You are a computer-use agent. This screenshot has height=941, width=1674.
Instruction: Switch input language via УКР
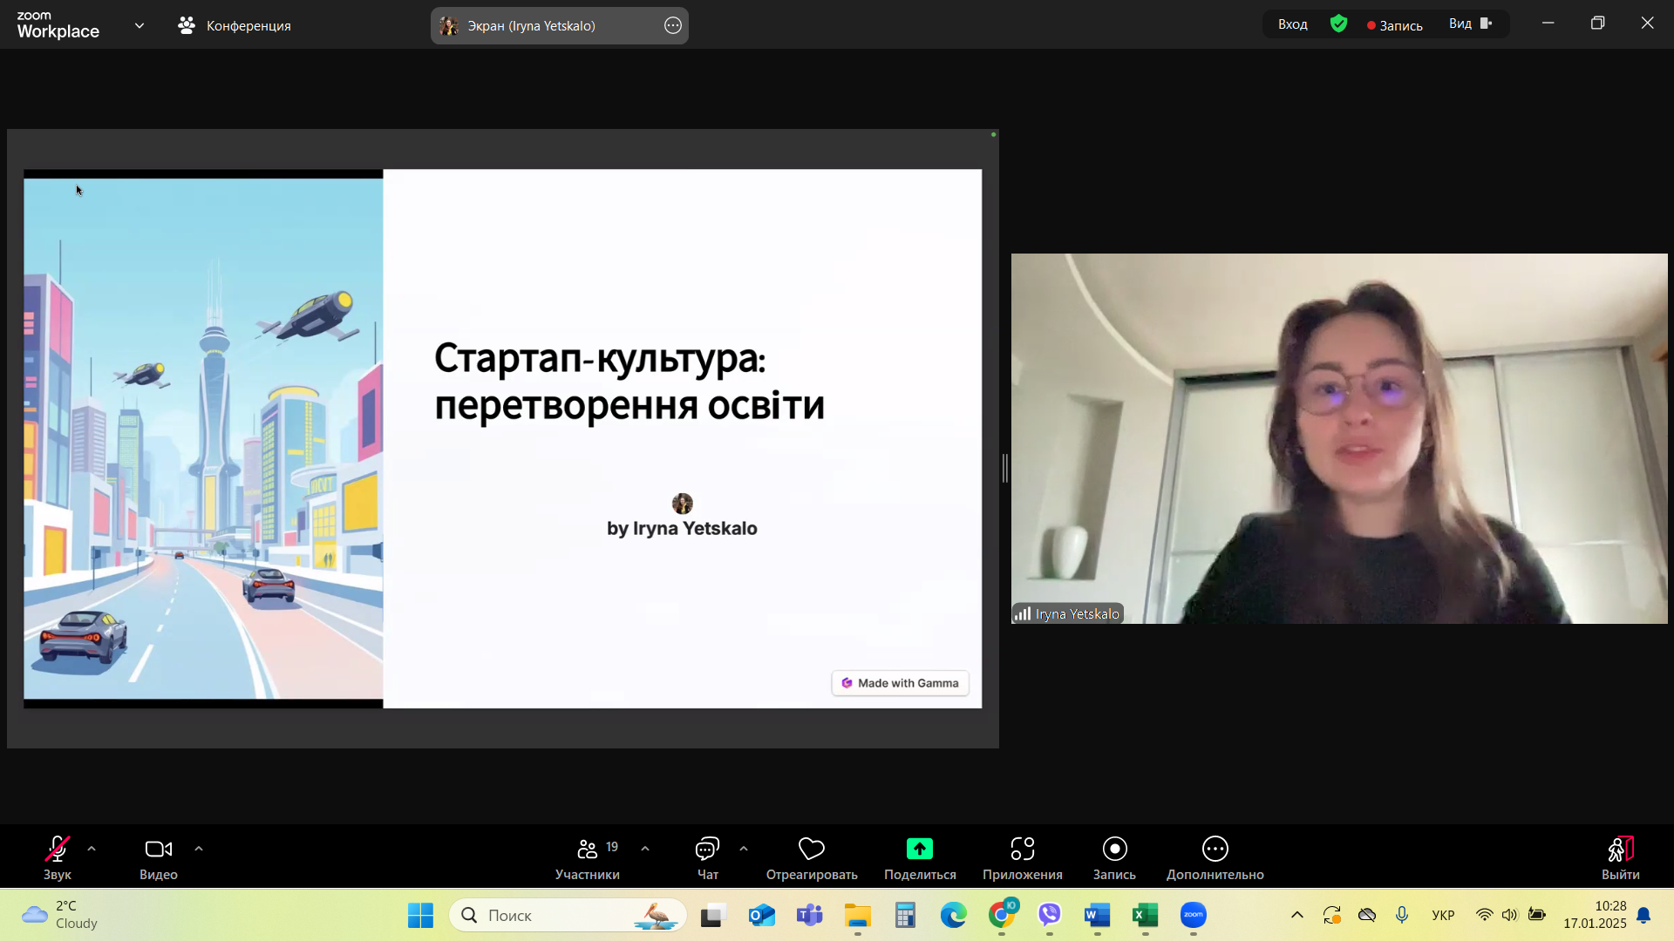click(1443, 915)
